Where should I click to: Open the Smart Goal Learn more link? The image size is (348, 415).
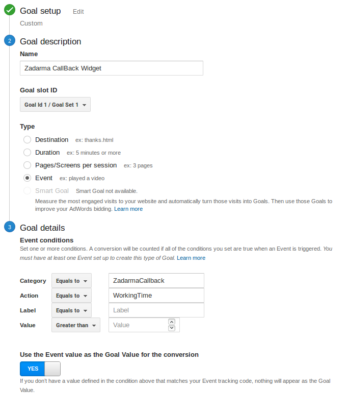tap(128, 209)
